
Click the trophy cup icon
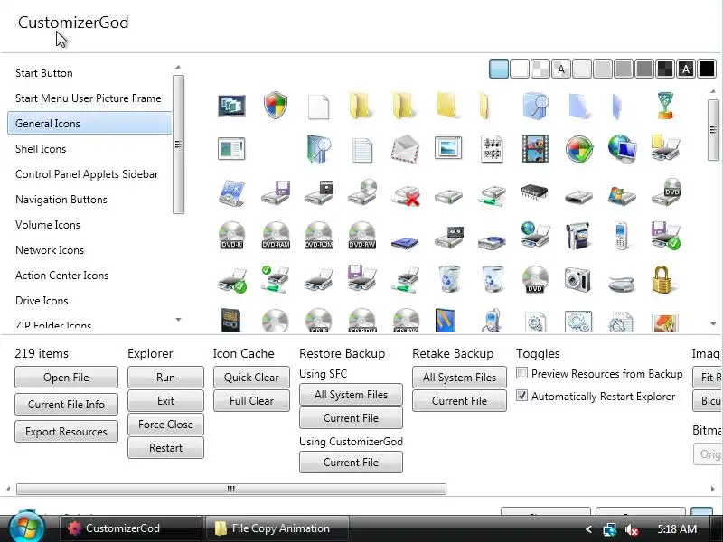click(665, 106)
